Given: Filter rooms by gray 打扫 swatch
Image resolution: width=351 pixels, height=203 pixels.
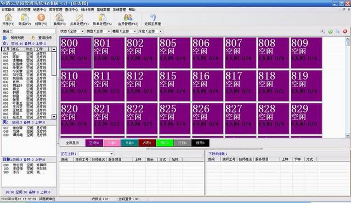Looking at the screenshot, I should click(x=183, y=143).
